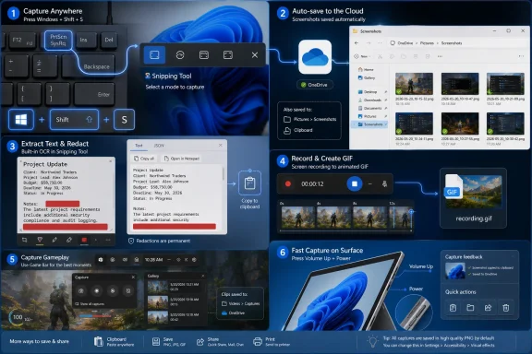The image size is (532, 354).
Task: Click the Open in Notepad button
Action: point(182,159)
